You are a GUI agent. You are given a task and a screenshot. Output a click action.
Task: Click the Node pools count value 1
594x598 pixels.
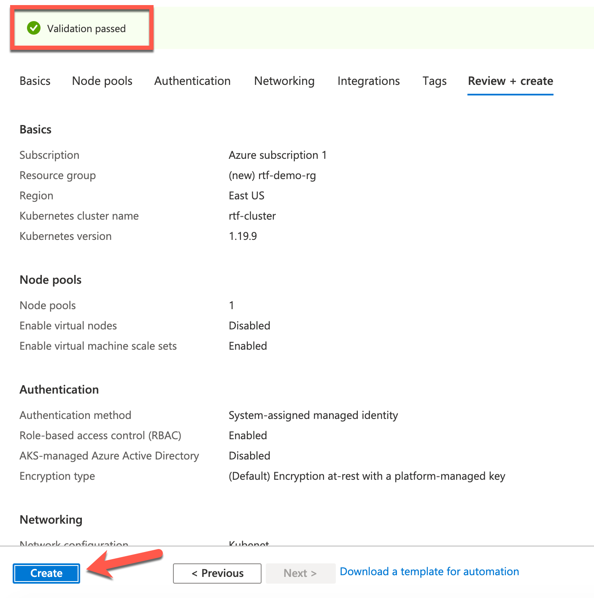click(232, 305)
